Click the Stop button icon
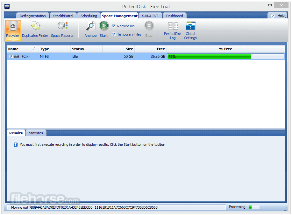The width and height of the screenshot is (292, 215). click(x=149, y=26)
